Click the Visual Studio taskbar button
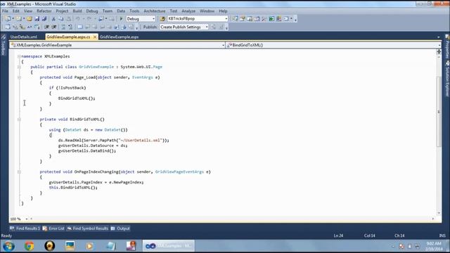The height and width of the screenshot is (253, 450). click(x=169, y=246)
